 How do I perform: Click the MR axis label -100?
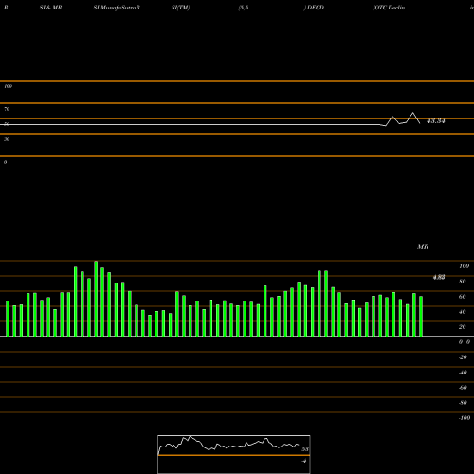point(465,418)
